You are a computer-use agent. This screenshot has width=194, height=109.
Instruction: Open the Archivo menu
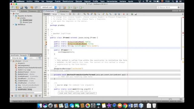click(29, 1)
